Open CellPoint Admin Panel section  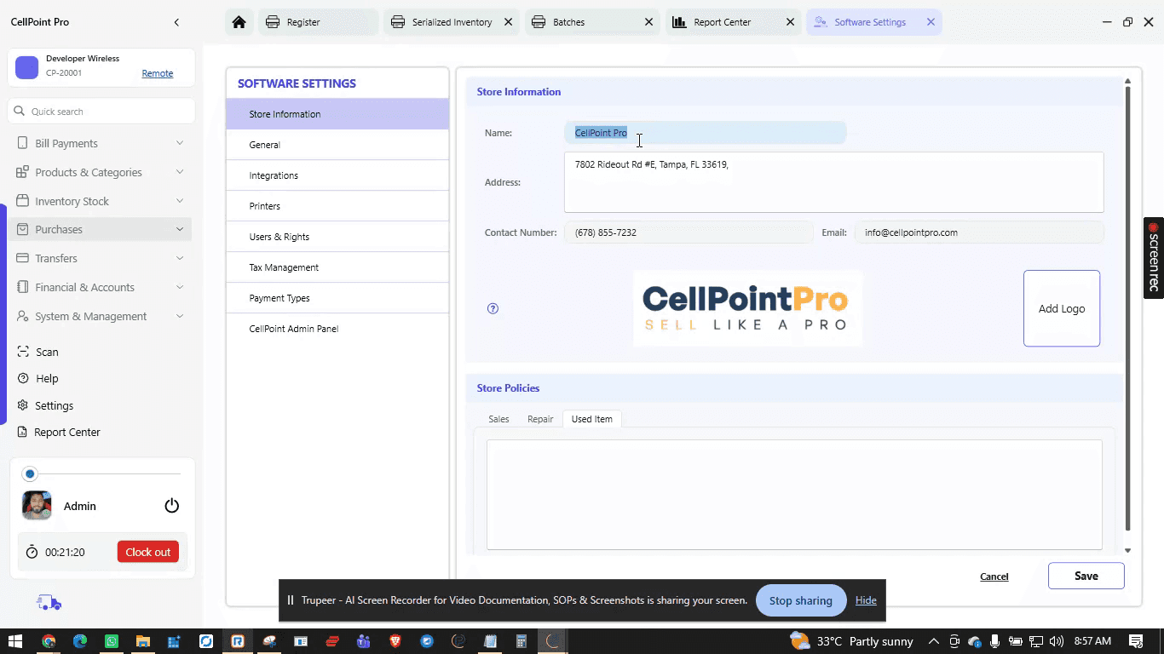tap(337, 329)
